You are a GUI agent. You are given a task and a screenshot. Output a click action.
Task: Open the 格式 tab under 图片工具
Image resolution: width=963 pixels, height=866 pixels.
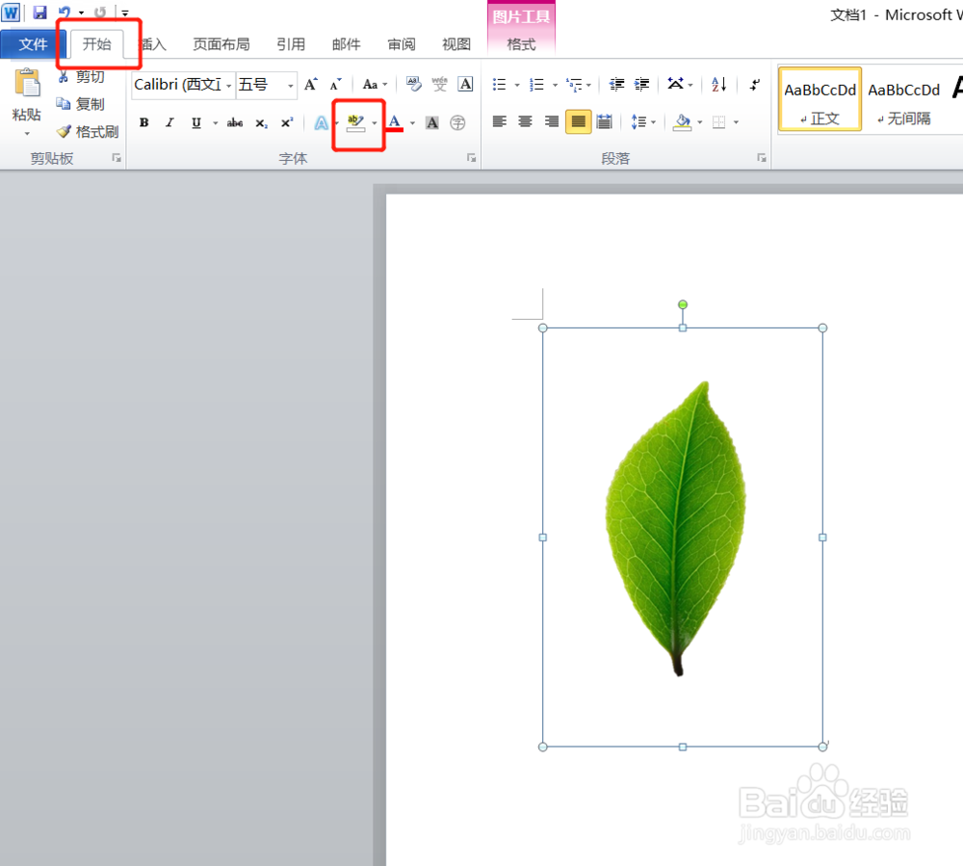[x=521, y=44]
